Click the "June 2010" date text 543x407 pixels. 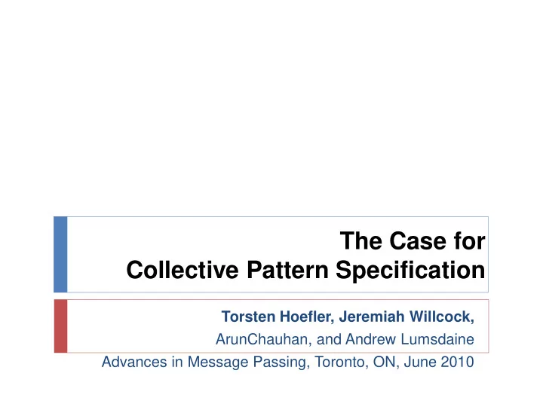[x=439, y=362]
